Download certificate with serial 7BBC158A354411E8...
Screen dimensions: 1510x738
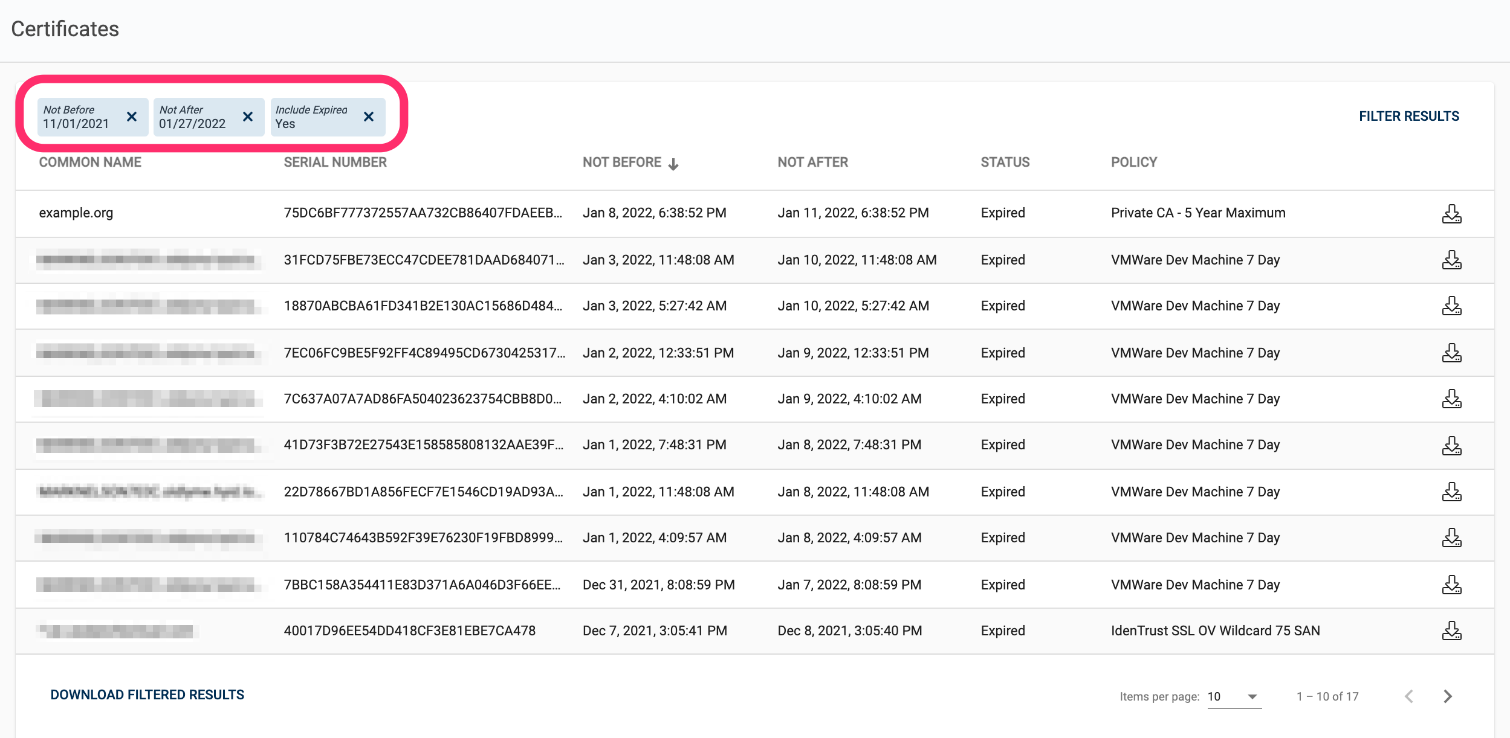point(1451,585)
